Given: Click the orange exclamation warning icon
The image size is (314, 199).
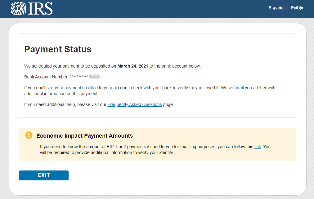Looking at the screenshot, I should (29, 135).
